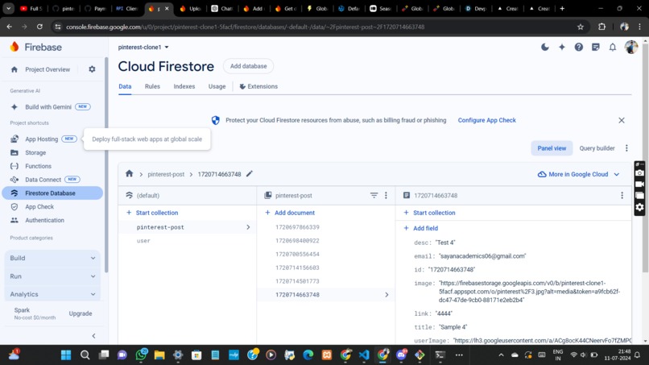Switch to the Usage tab

point(217,86)
